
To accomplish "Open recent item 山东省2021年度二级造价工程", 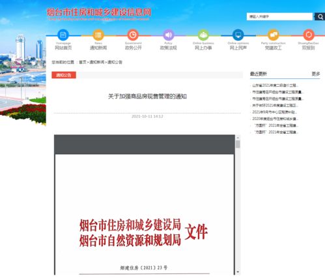I will [x=275, y=85].
